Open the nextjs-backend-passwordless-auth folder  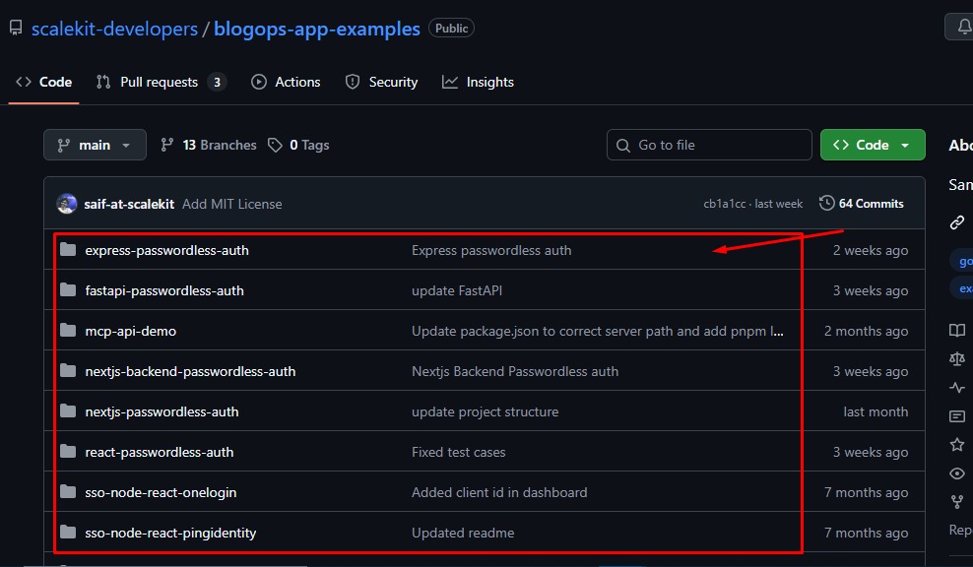[190, 371]
